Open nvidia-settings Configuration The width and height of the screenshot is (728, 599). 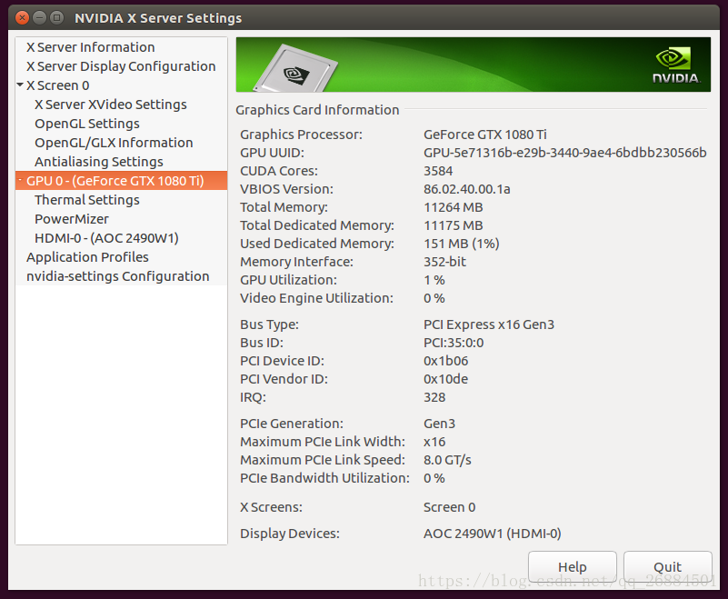point(118,275)
